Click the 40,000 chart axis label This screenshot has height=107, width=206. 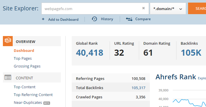coord(163,99)
